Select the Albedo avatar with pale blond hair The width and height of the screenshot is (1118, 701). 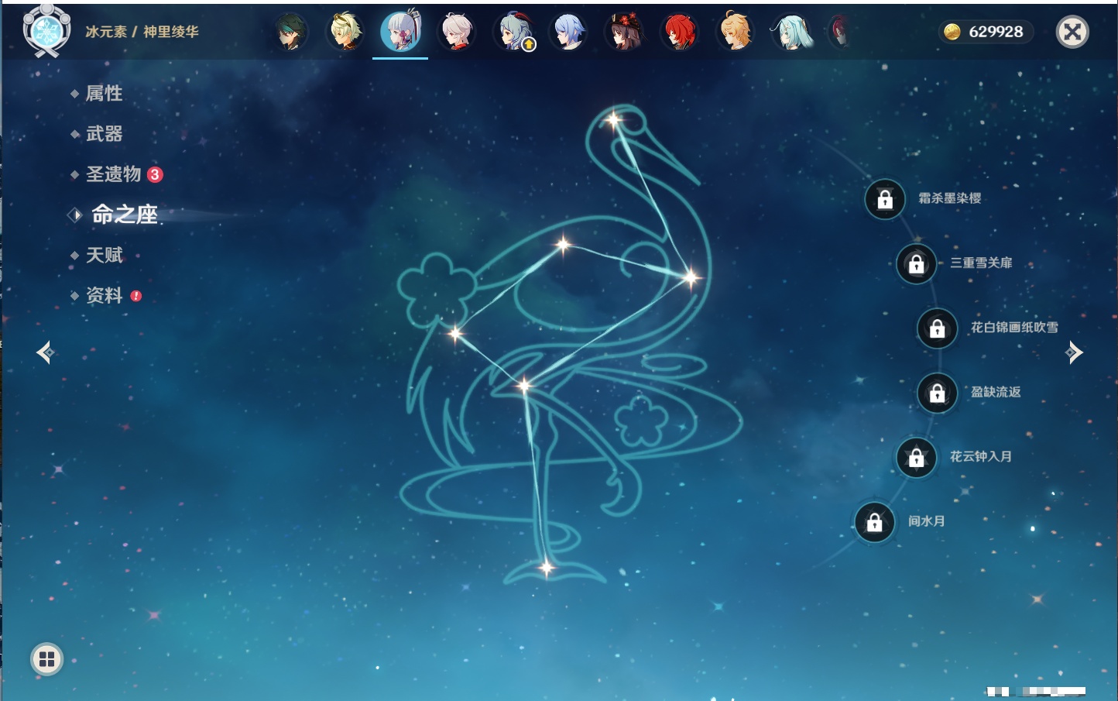click(x=345, y=32)
